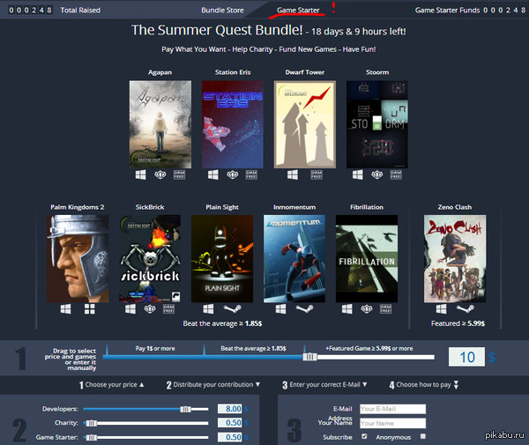529x445 pixels.
Task: Click the Charity contribution slider handle
Action: pos(92,423)
